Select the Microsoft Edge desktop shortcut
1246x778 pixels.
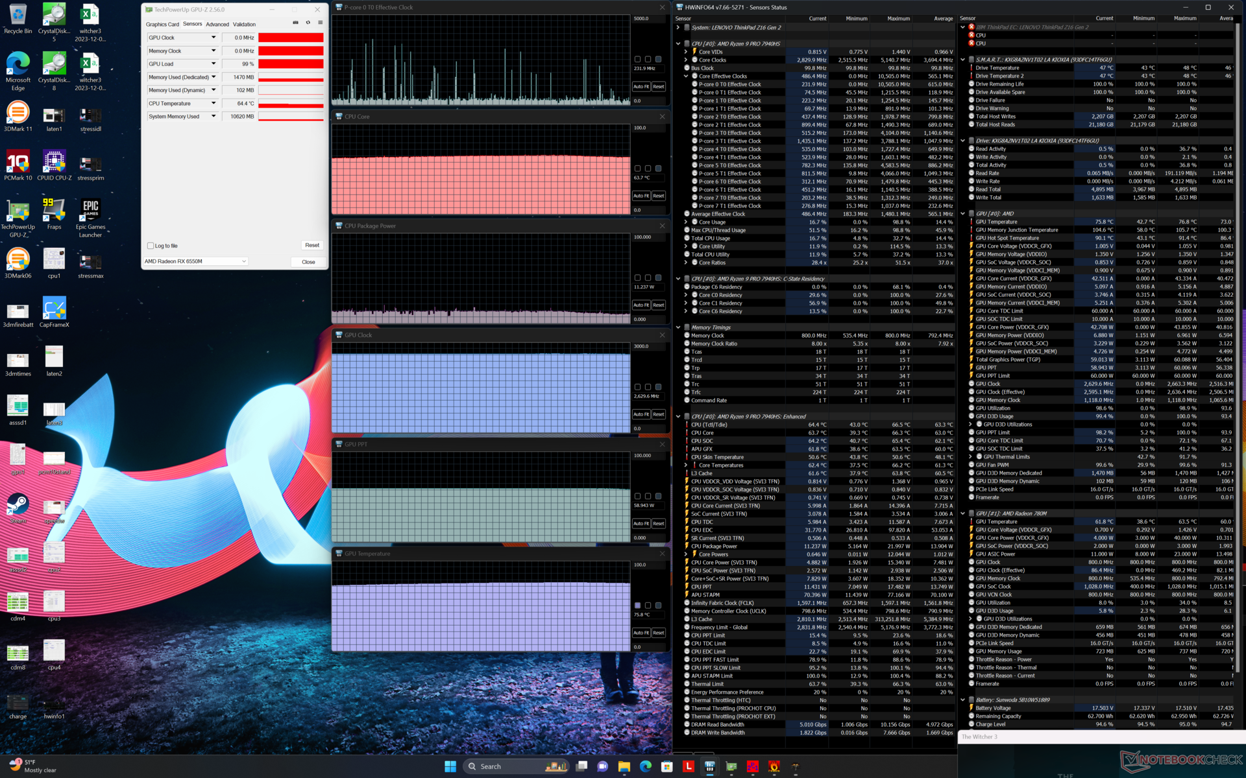point(18,71)
